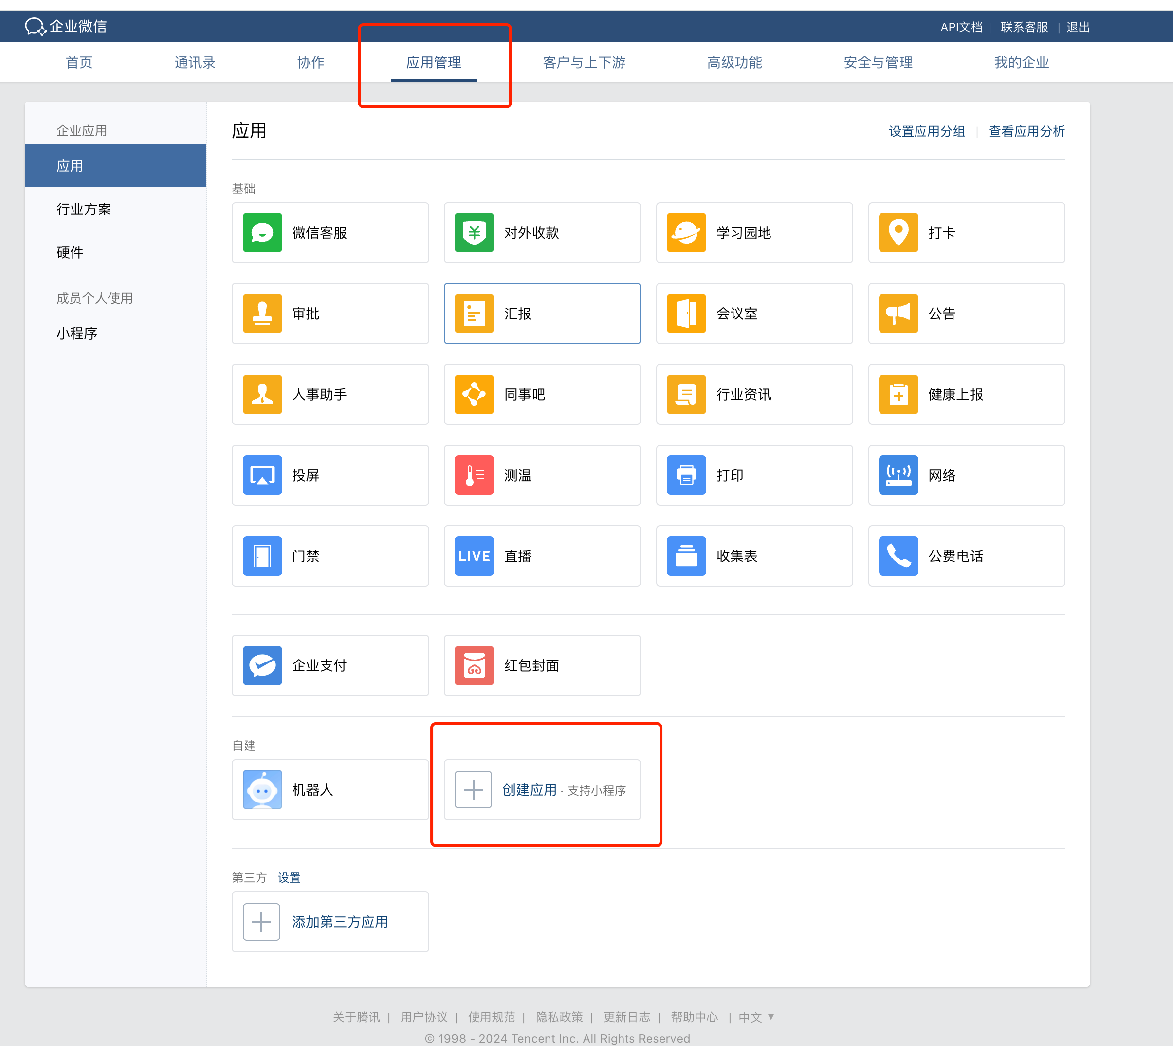1173x1046 pixels.
Task: Open the 微信客服 green chat icon
Action: (x=262, y=233)
